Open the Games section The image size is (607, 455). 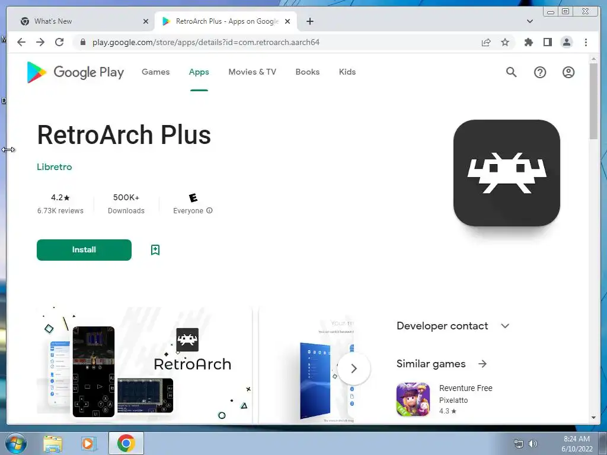(x=156, y=72)
